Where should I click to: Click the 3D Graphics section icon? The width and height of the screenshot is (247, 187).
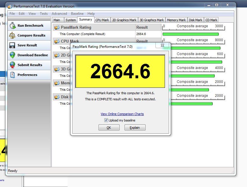(57, 69)
